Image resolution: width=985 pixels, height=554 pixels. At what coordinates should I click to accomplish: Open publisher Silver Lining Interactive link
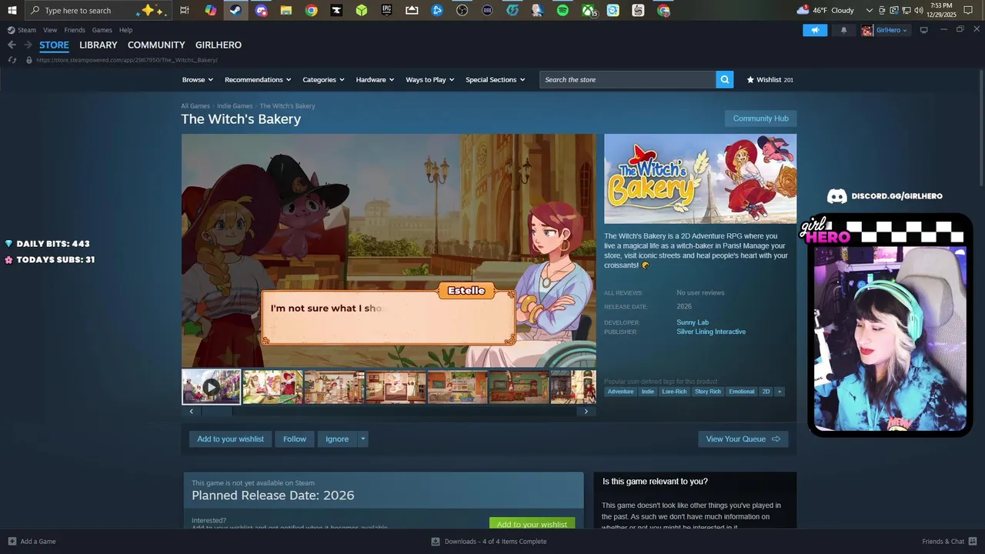click(x=711, y=332)
